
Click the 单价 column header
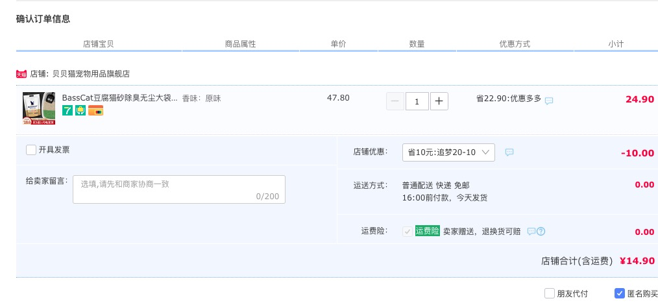(x=339, y=43)
